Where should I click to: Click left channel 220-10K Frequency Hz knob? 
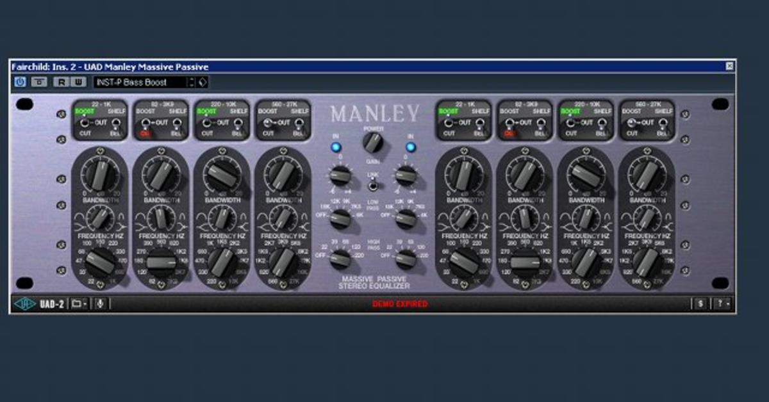pyautogui.click(x=222, y=262)
